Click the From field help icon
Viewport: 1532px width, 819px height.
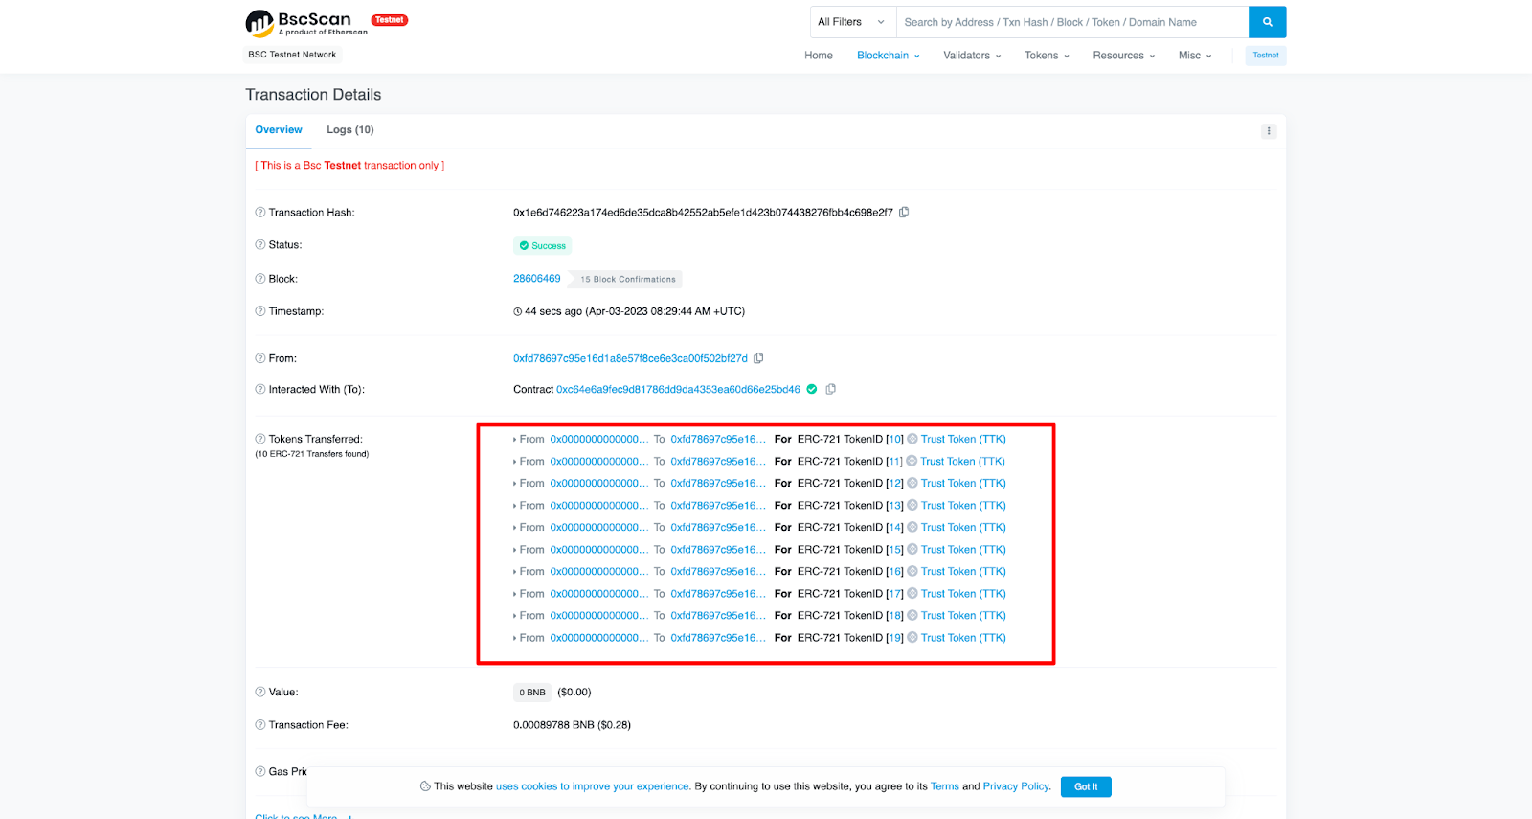click(x=260, y=358)
